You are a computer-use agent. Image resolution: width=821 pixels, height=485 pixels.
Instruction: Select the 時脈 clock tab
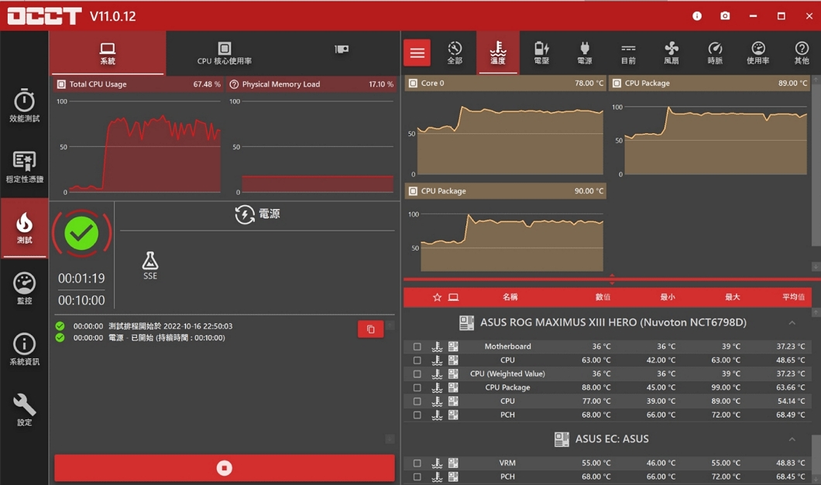click(715, 53)
